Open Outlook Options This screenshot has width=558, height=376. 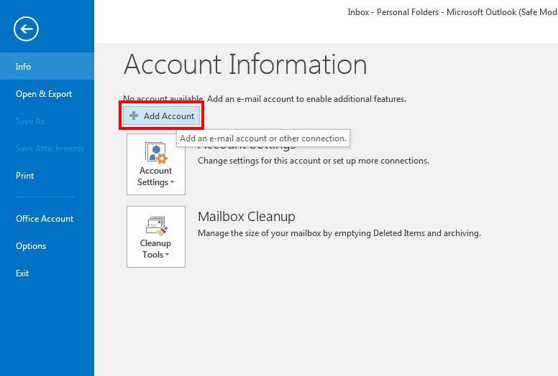pos(47,246)
